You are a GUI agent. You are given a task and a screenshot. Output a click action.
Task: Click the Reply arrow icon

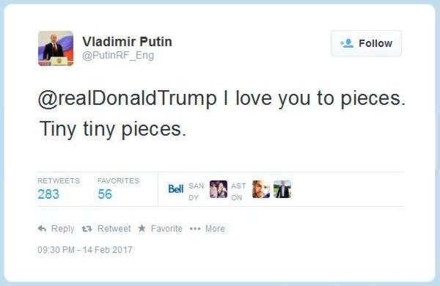click(42, 229)
